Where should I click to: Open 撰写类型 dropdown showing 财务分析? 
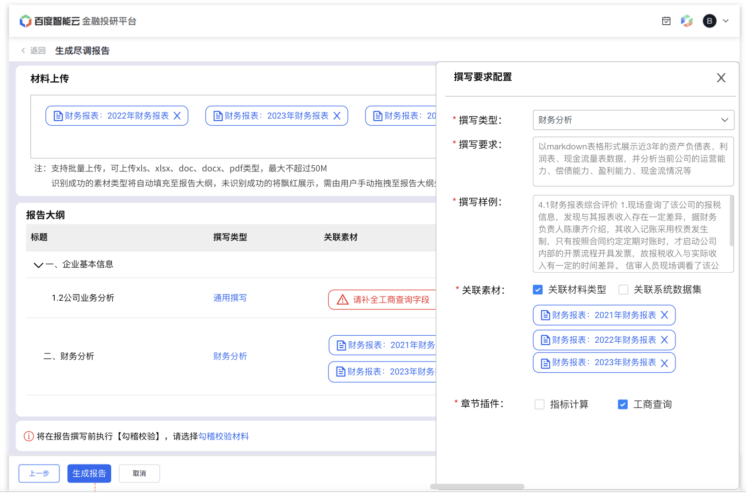633,120
